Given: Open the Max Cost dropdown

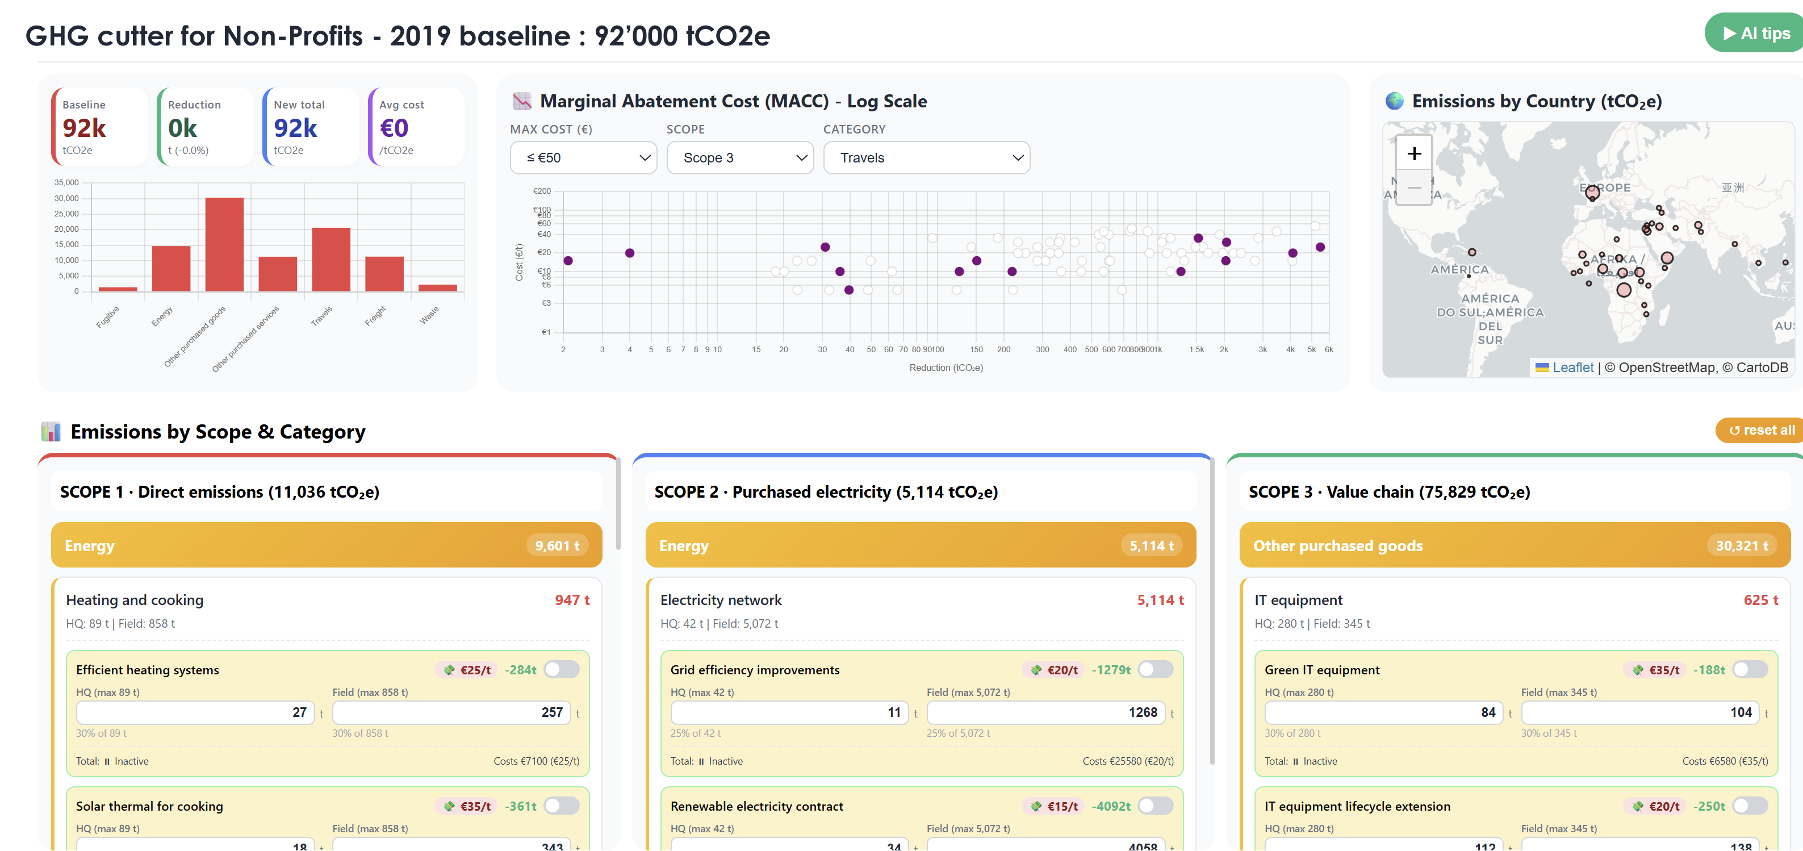Looking at the screenshot, I should coord(583,157).
